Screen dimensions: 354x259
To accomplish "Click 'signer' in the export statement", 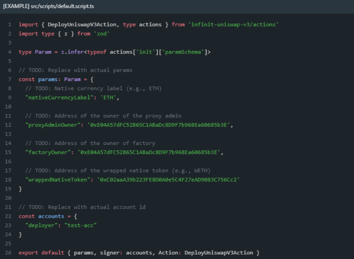I will [110, 253].
